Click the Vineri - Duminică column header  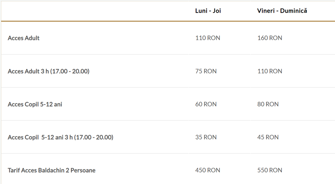click(x=282, y=11)
